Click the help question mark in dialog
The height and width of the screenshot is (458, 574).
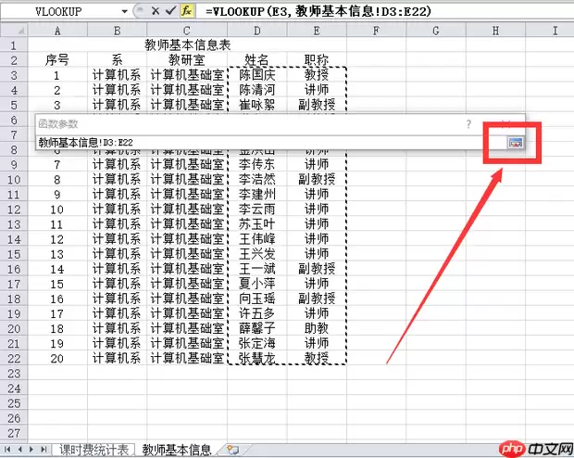tap(468, 124)
